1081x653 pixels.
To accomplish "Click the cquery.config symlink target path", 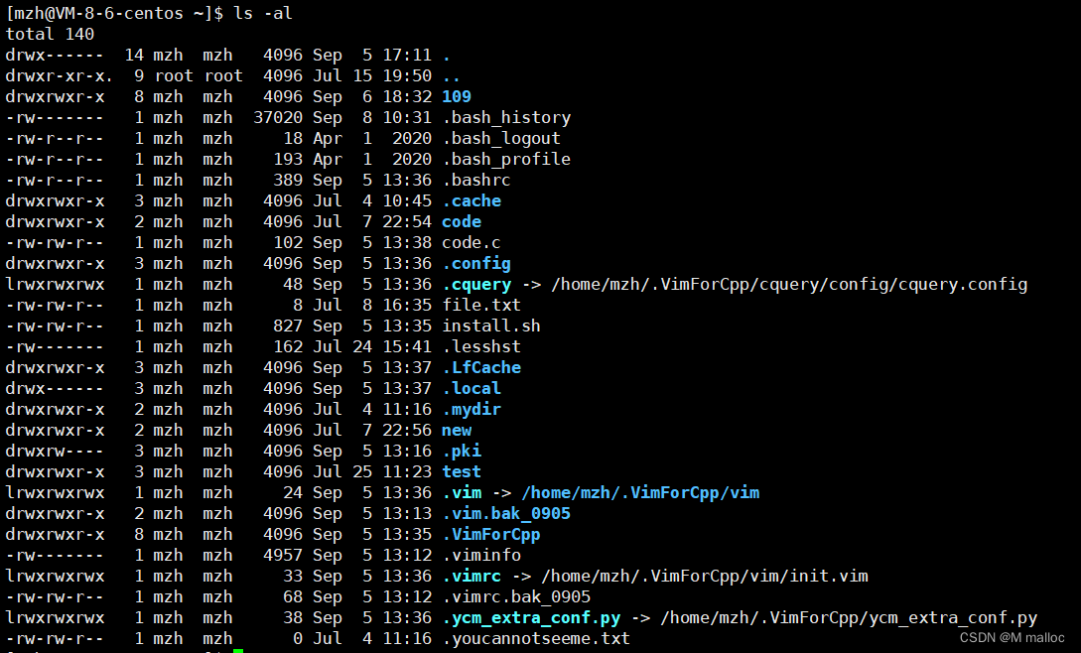I will point(789,284).
